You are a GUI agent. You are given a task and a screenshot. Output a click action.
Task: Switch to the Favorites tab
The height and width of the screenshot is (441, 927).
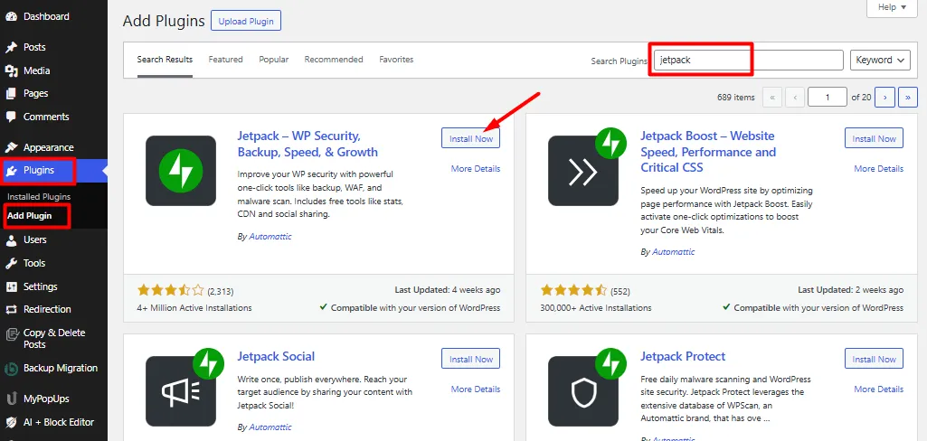tap(396, 60)
